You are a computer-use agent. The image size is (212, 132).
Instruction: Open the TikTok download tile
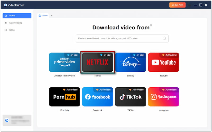click(x=130, y=97)
